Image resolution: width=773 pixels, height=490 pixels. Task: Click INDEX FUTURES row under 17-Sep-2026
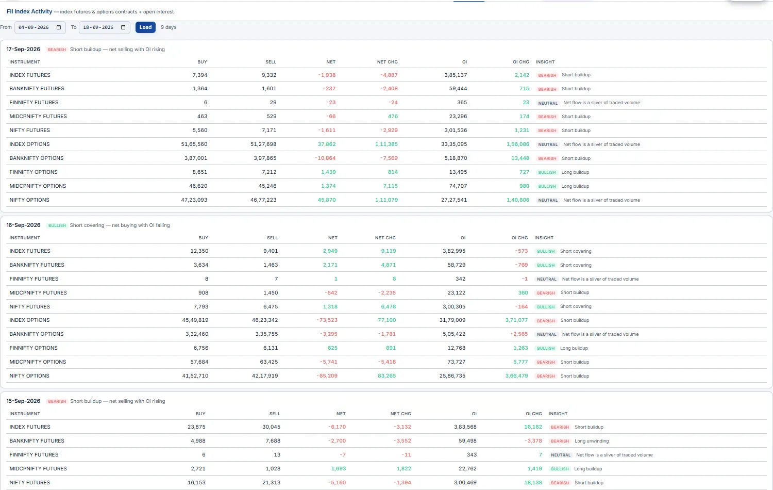[386, 75]
